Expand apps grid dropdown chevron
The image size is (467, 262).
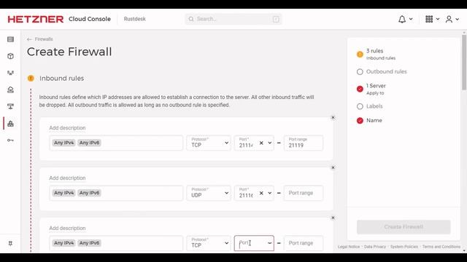[438, 20]
